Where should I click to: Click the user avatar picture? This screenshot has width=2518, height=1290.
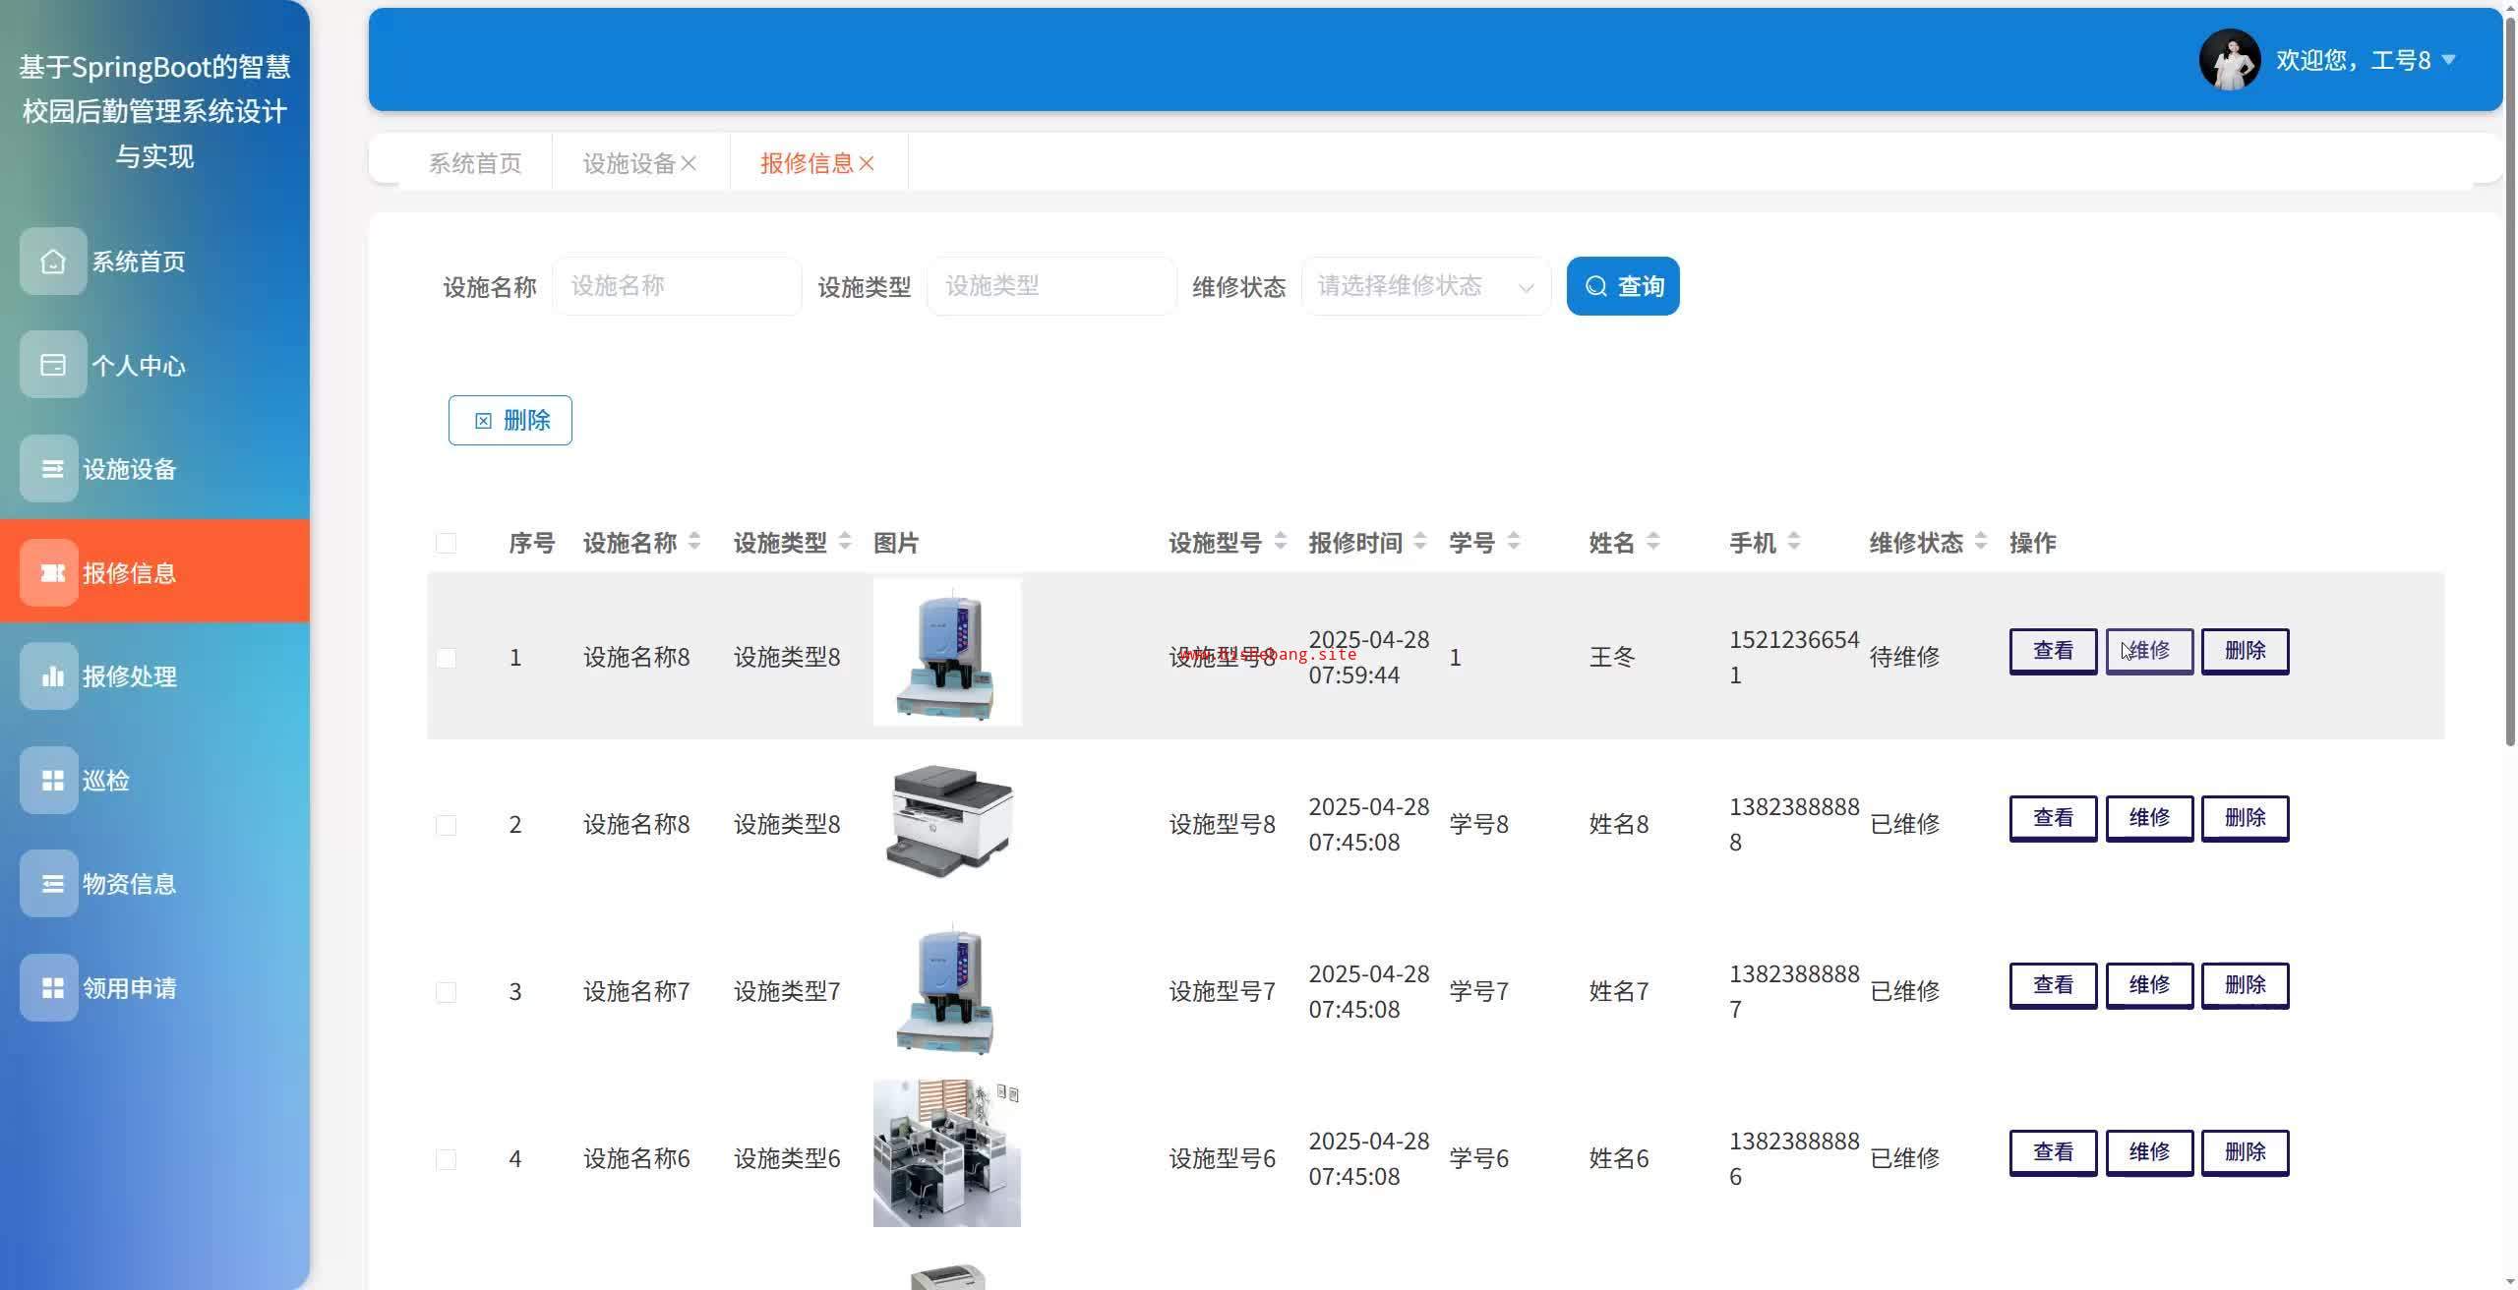pos(2229,60)
